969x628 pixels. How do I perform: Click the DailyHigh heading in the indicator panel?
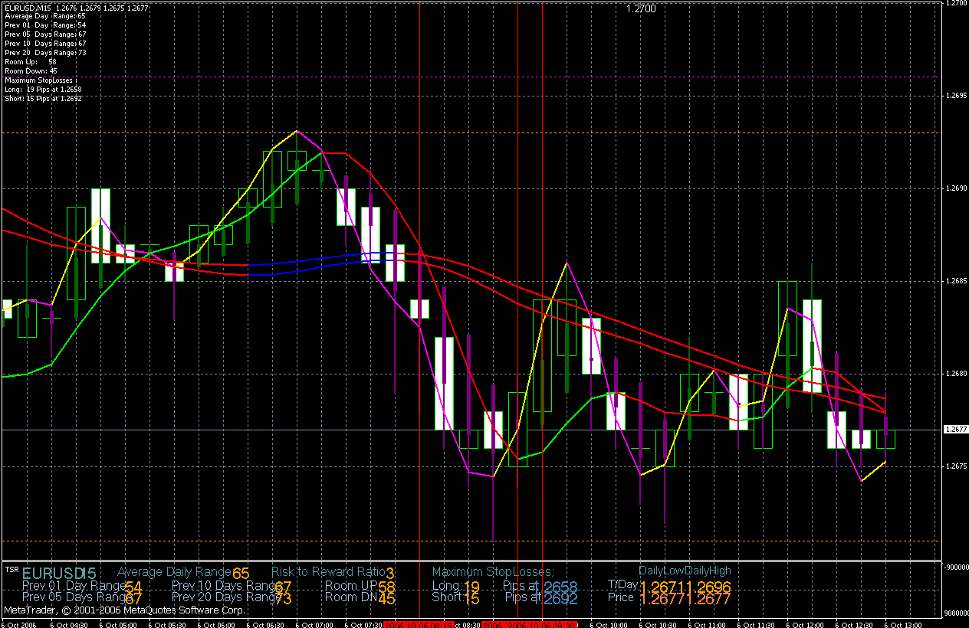tap(708, 571)
